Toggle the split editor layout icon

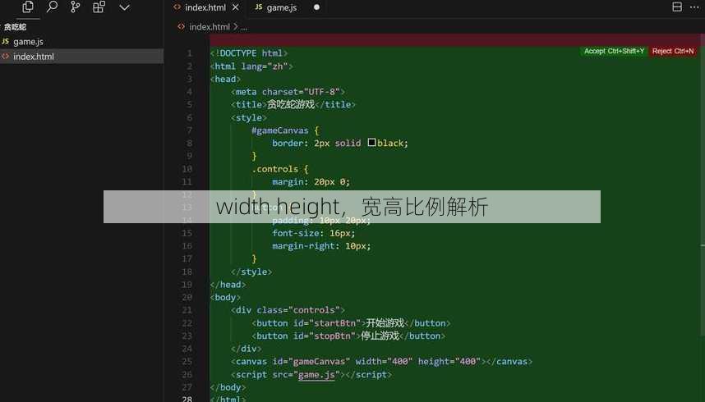coord(677,7)
